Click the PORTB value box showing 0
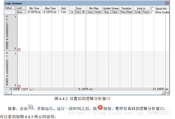175x119 pixels. tap(19, 50)
